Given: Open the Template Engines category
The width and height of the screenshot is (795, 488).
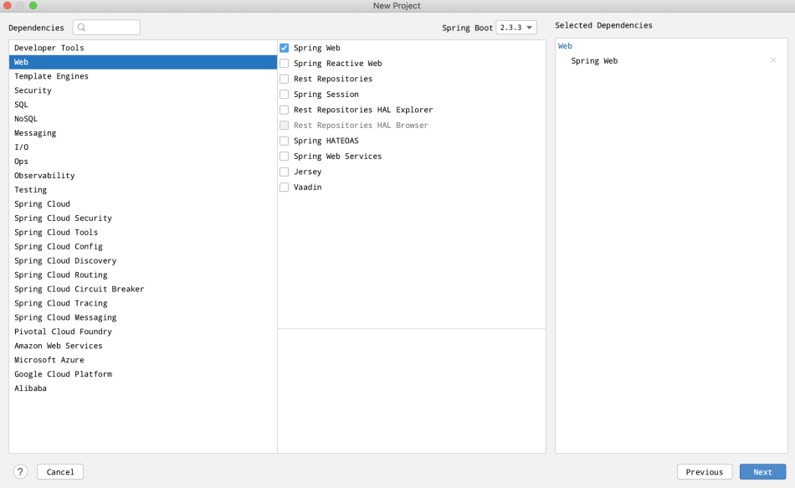Looking at the screenshot, I should [143, 76].
